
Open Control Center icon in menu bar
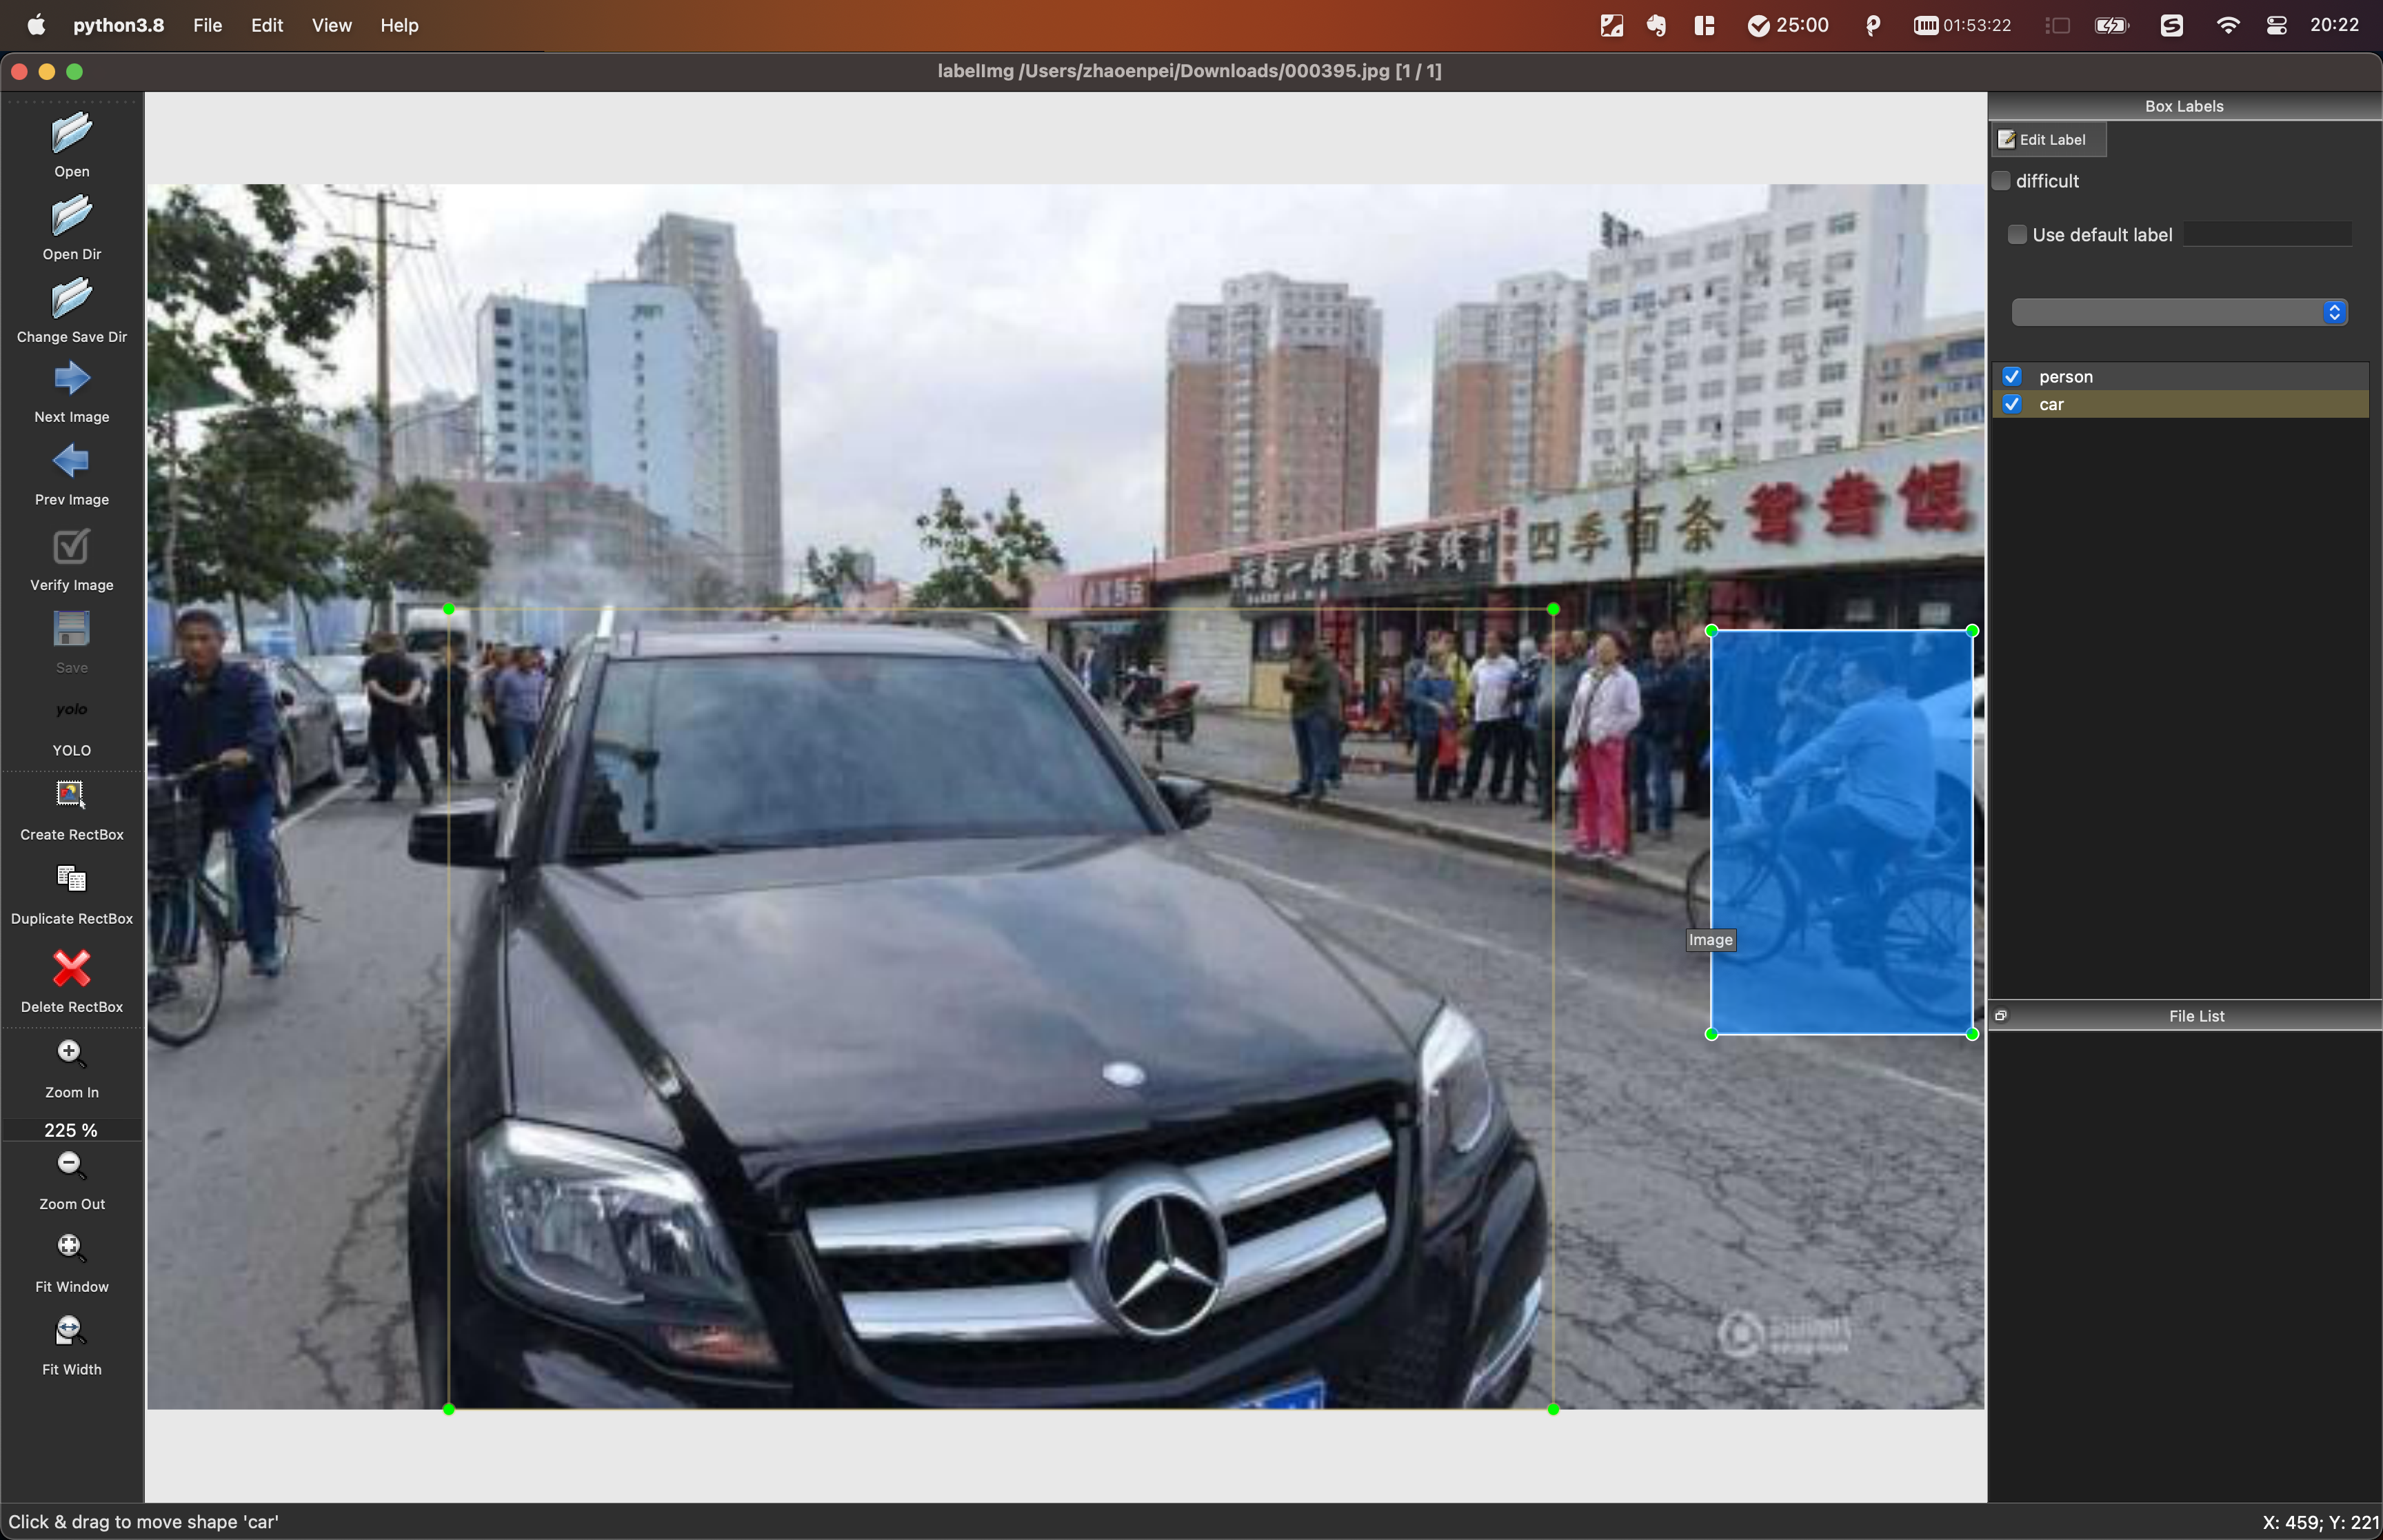coord(2276,25)
